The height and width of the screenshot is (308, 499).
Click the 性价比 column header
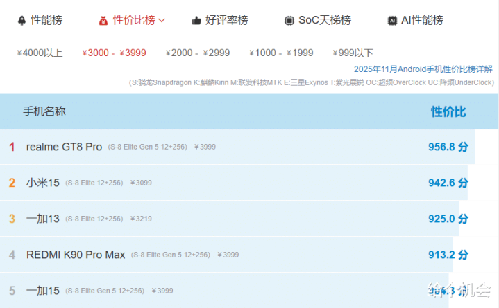[x=448, y=111]
